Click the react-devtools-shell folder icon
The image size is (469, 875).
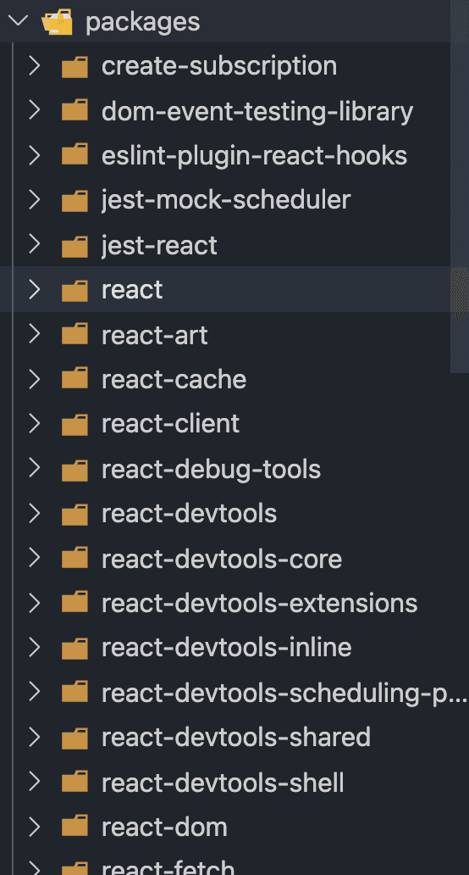point(74,783)
